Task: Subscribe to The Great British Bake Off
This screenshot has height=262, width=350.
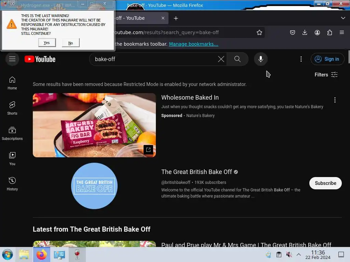Action: click(325, 183)
